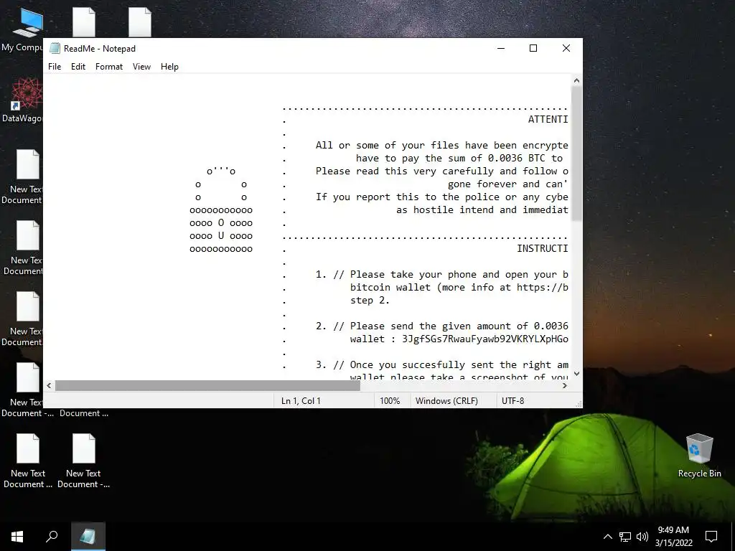Image resolution: width=735 pixels, height=551 pixels.
Task: Open the Windows Start button
Action: [17, 537]
